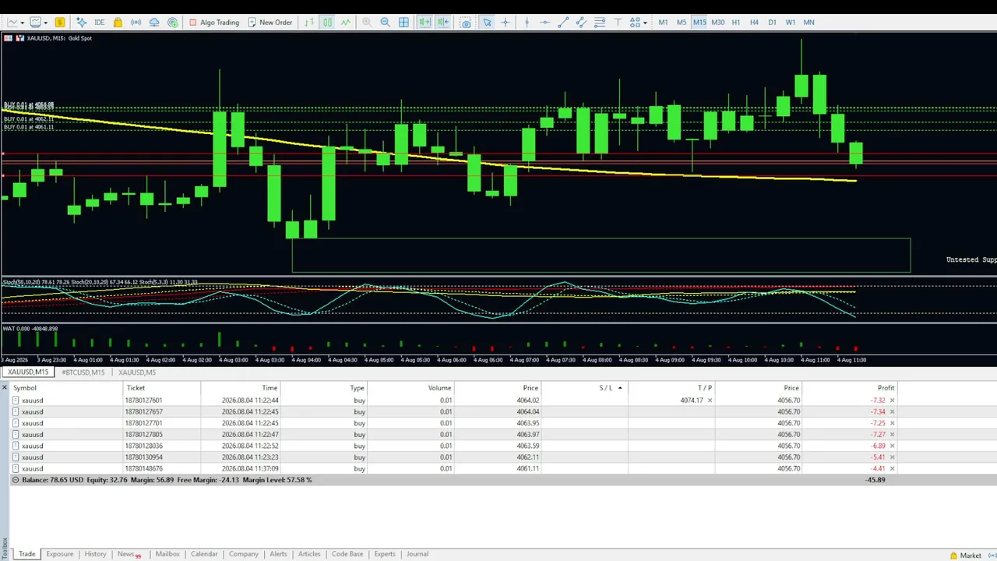Open the Journal tab

tap(417, 554)
